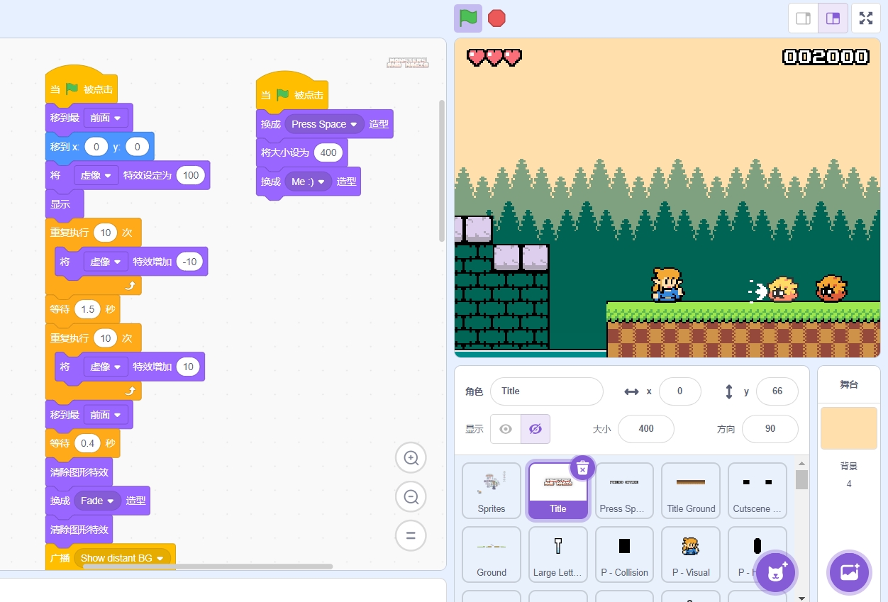The width and height of the screenshot is (888, 602).
Task: Click x value in go to block
Action: click(96, 147)
